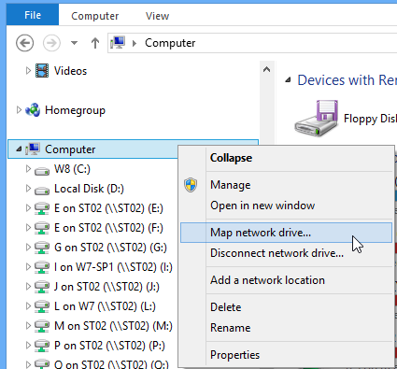Expand the Homegroup tree node

tap(19, 109)
